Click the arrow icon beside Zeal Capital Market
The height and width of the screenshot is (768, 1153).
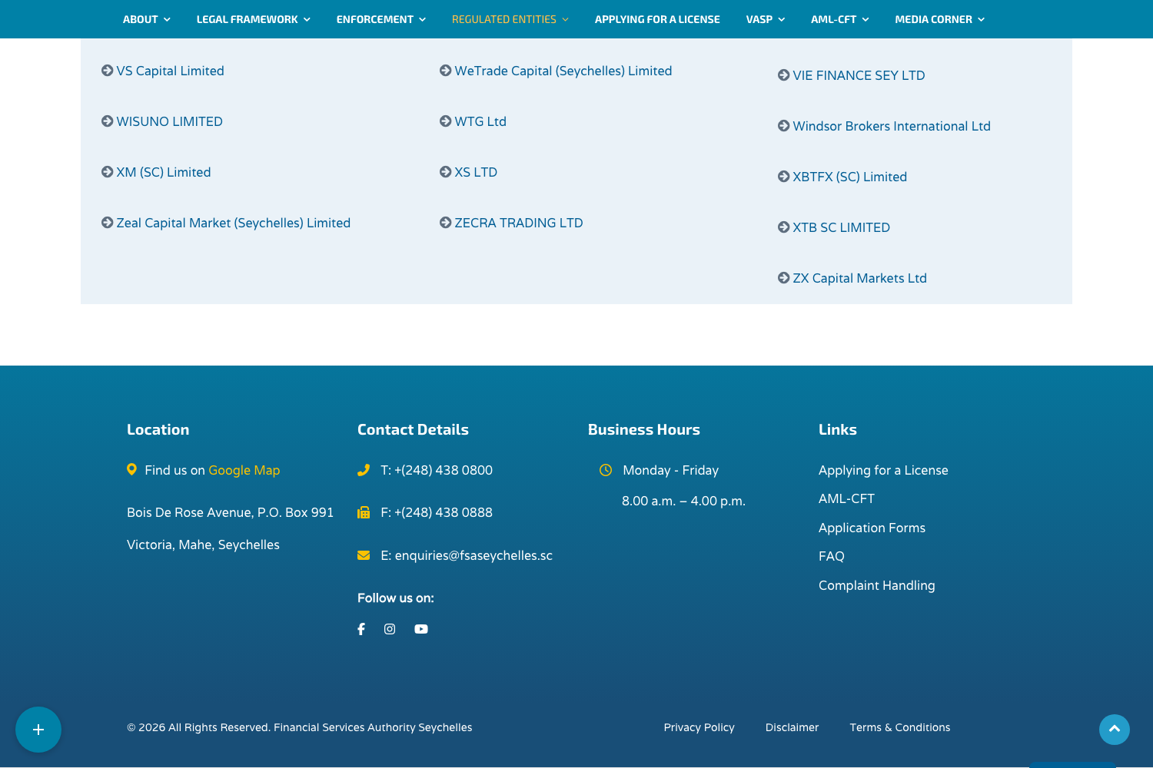coord(108,223)
